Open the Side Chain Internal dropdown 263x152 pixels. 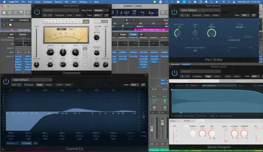tap(99, 11)
